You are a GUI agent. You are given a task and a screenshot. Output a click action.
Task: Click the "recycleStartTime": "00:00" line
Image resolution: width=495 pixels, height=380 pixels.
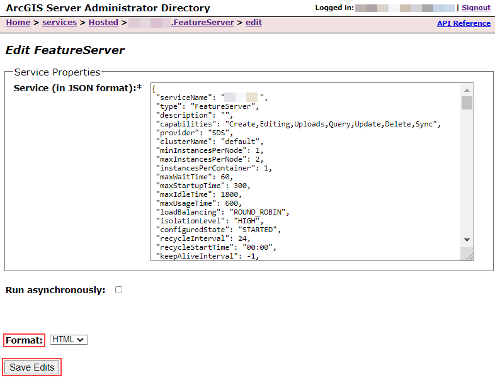[216, 247]
